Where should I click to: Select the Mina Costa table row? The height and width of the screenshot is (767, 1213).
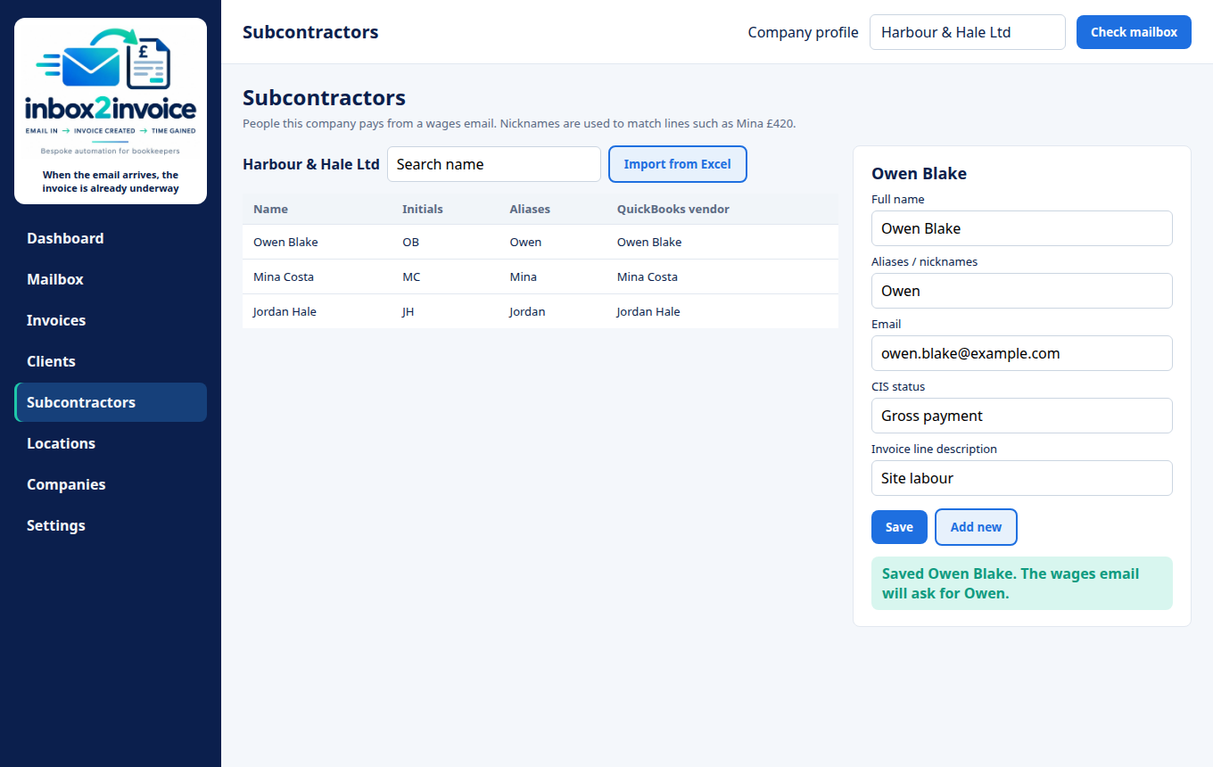540,276
